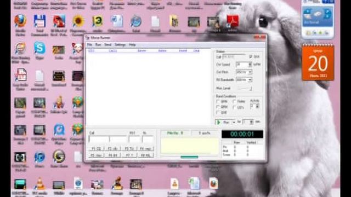Click the 00:00:01 timer display
This screenshot has width=351, height=197.
[242, 134]
